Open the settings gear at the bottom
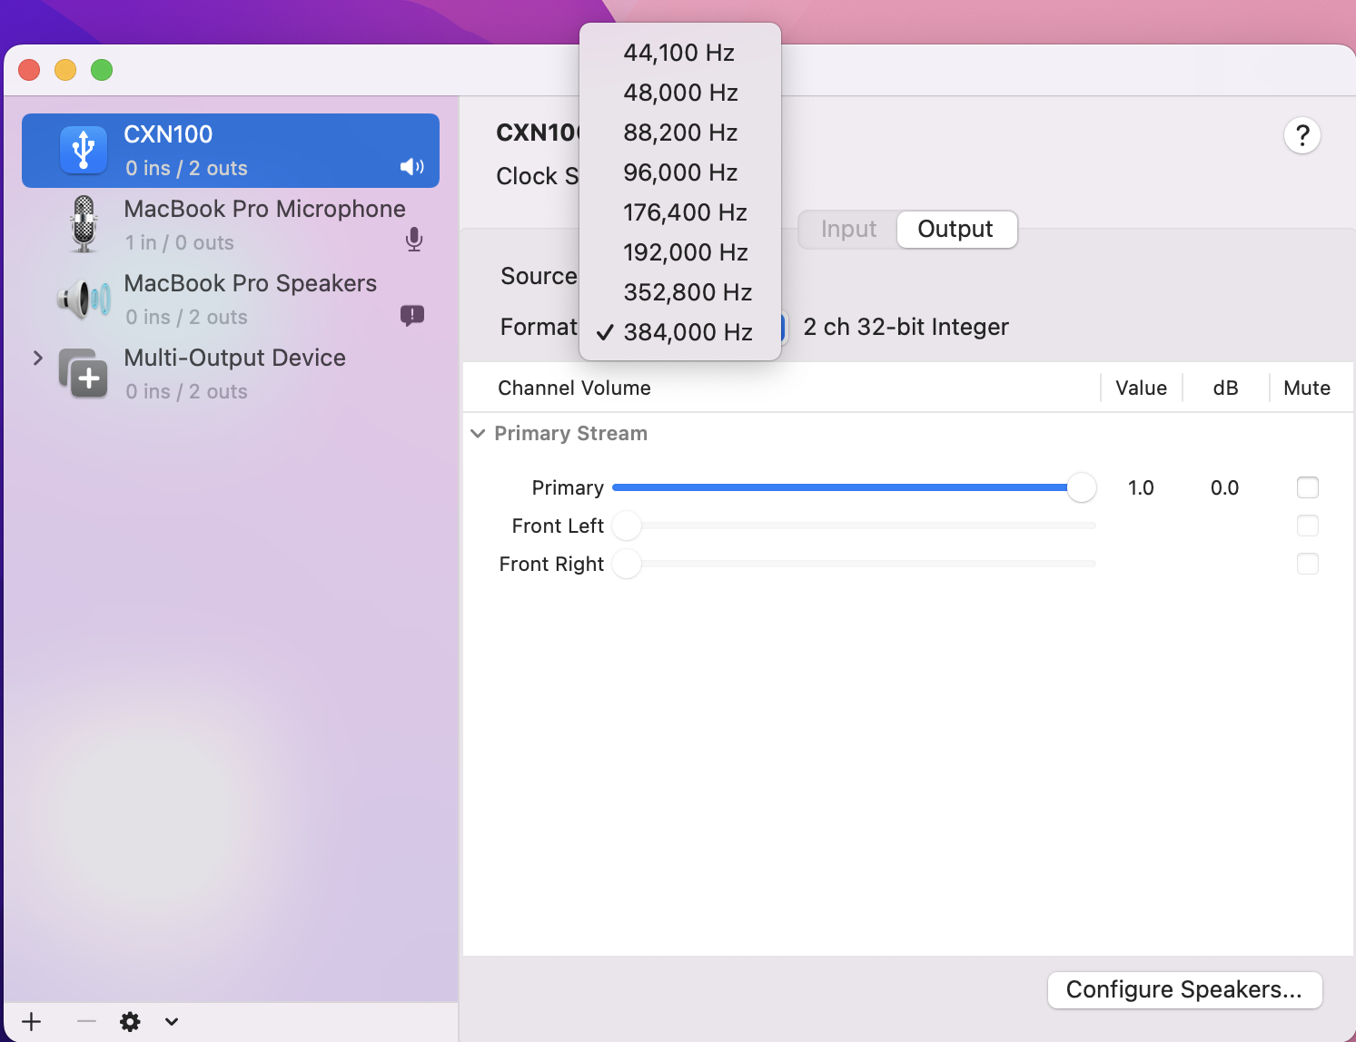 pyautogui.click(x=130, y=1021)
